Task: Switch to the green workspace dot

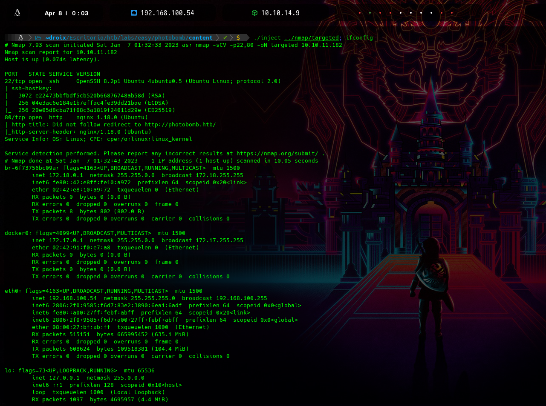Action: 370,13
